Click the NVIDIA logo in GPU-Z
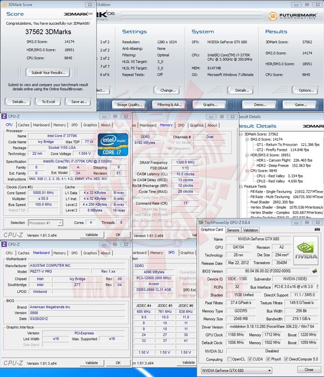Image resolution: width=324 pixels, height=377 pixels. (x=306, y=250)
